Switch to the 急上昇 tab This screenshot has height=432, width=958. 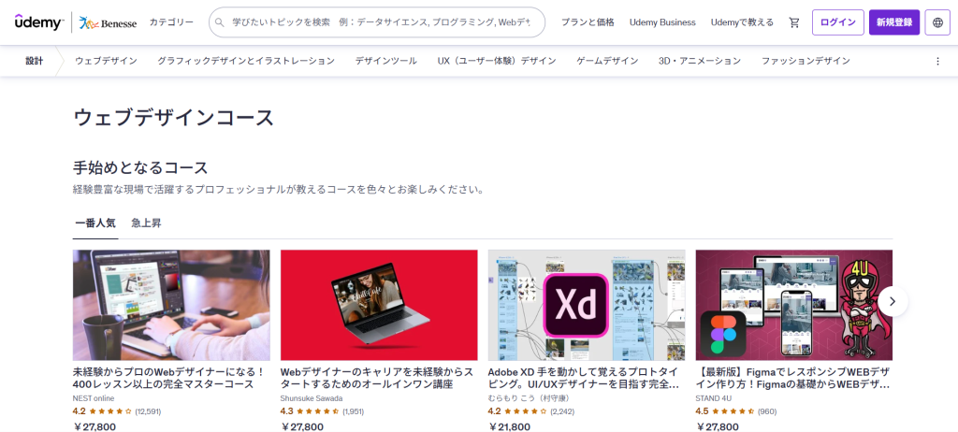(x=146, y=223)
